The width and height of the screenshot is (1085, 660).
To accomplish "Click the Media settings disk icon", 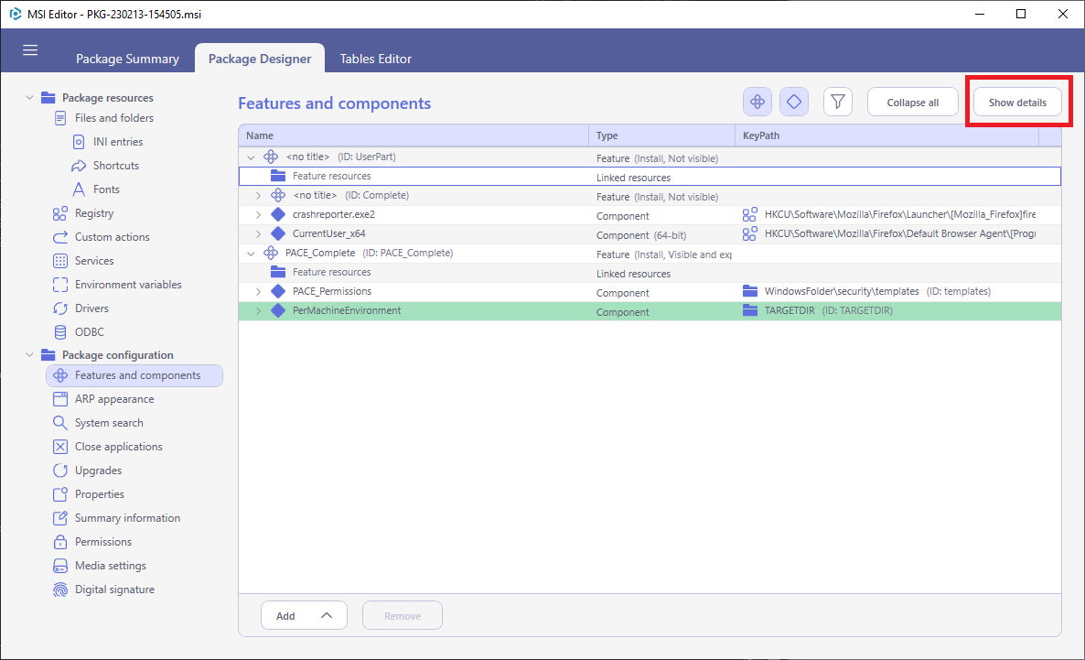I will click(60, 566).
